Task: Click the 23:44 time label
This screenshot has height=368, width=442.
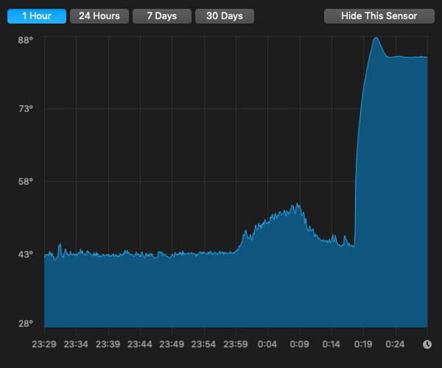Action: pyautogui.click(x=140, y=344)
